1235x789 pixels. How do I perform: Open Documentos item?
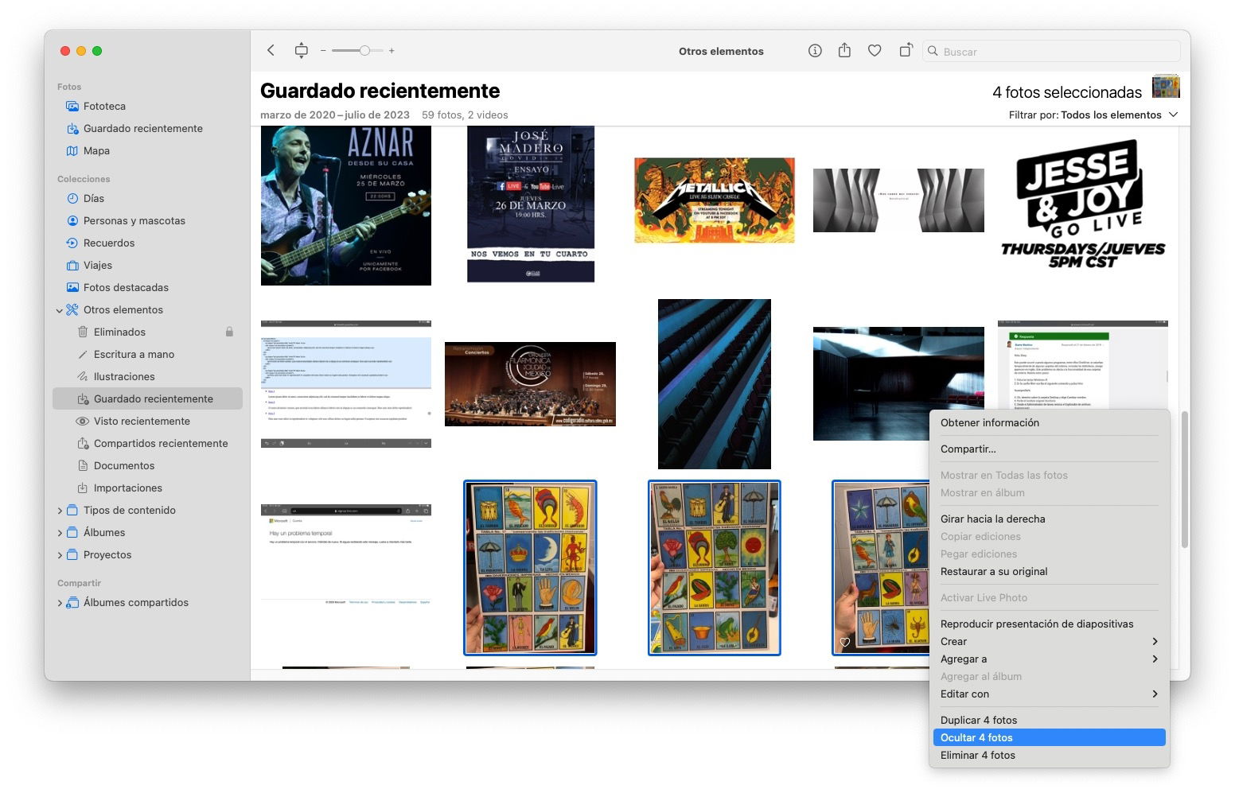[x=124, y=465]
